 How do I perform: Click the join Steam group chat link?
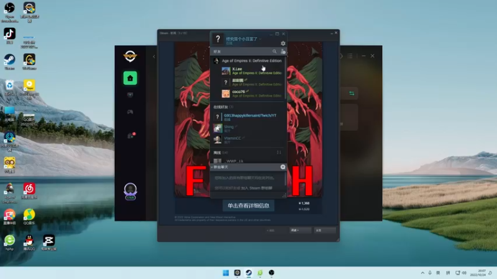[257, 188]
